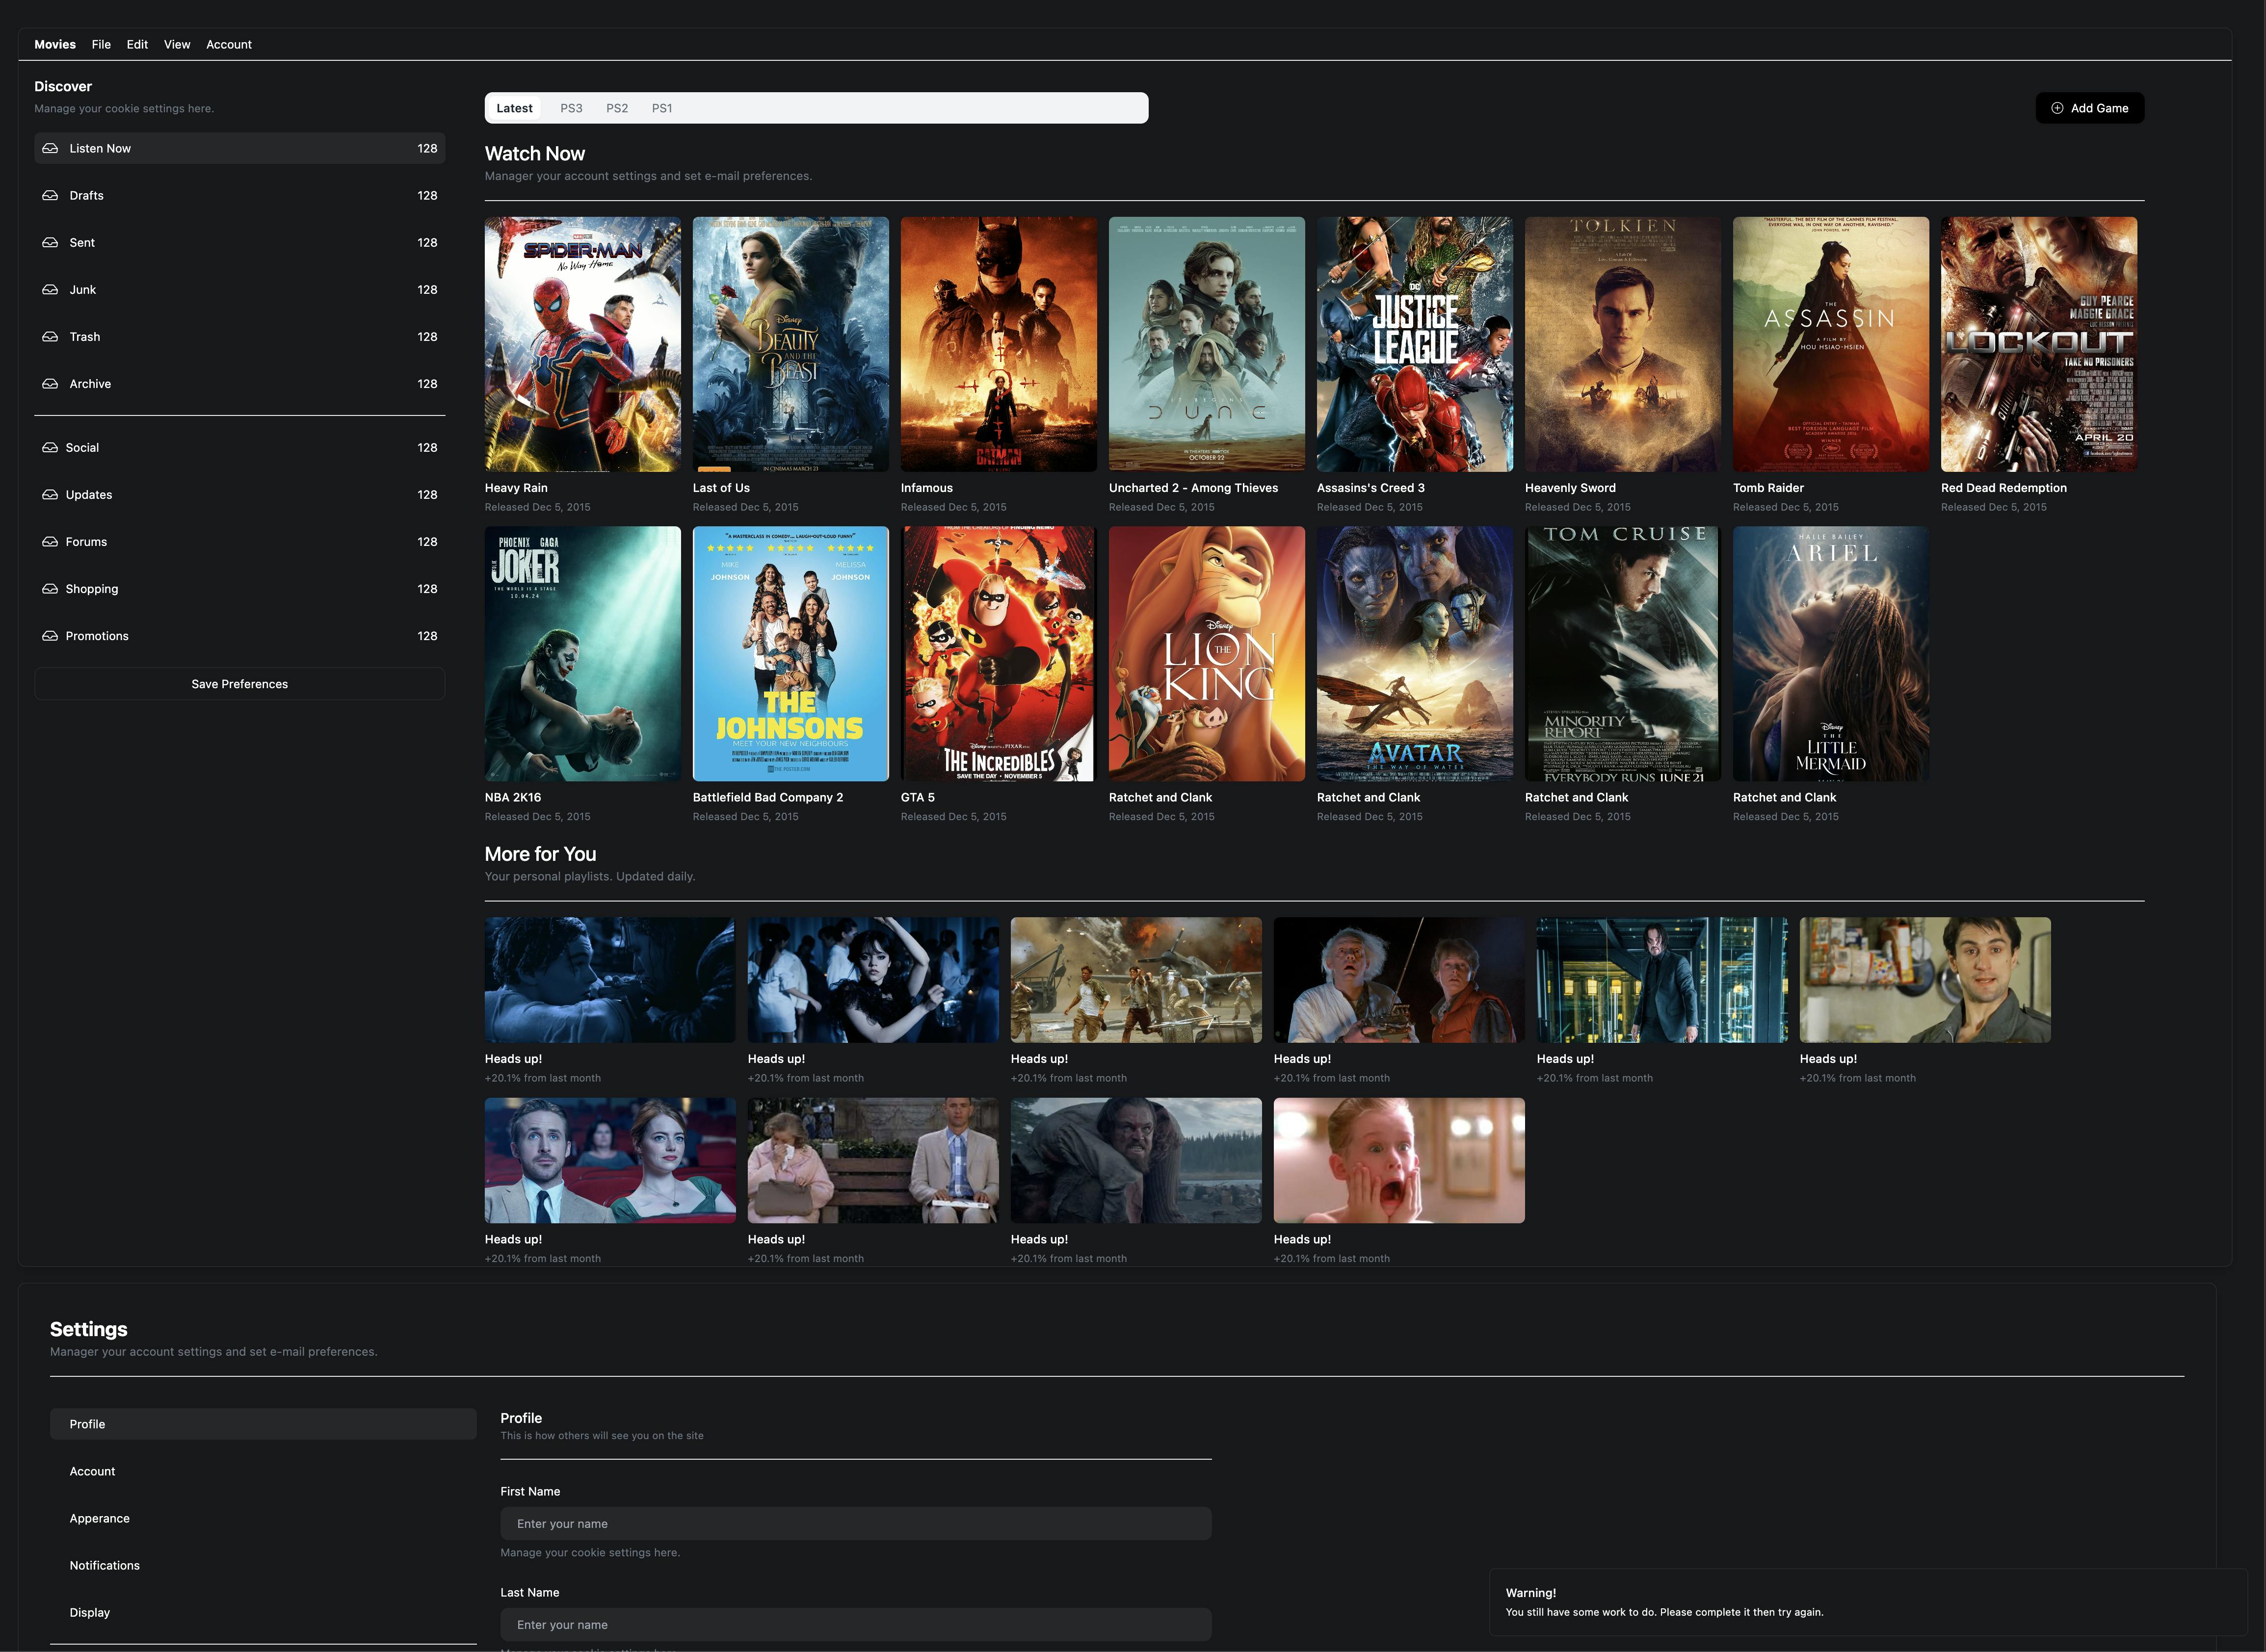The image size is (2266, 1652).
Task: Focus the Last Name input field
Action: coord(855,1624)
